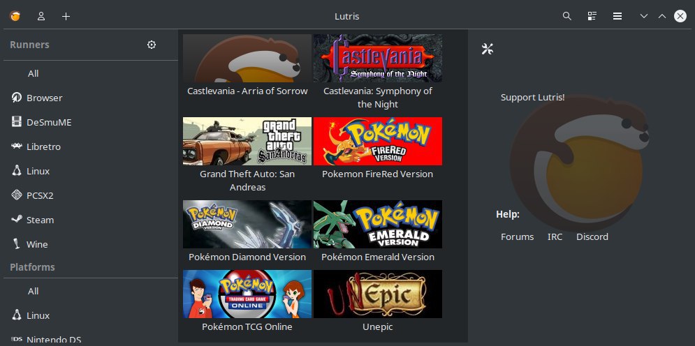Viewport: 695px width, 346px height.
Task: Click the Linux penguin icon under Platforms
Action: click(17, 315)
